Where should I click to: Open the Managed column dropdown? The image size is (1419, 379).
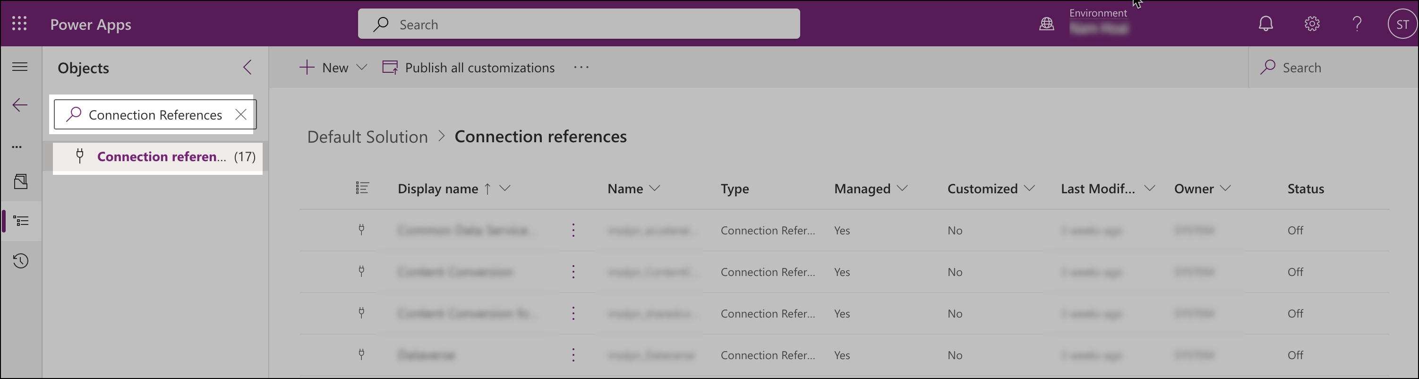click(902, 189)
